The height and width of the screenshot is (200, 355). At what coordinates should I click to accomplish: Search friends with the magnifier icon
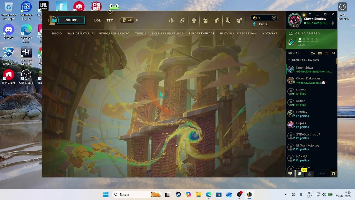tap(334, 53)
